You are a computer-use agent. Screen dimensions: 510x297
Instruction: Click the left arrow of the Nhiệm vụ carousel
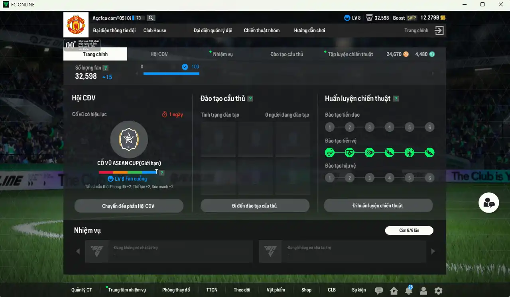click(x=78, y=251)
